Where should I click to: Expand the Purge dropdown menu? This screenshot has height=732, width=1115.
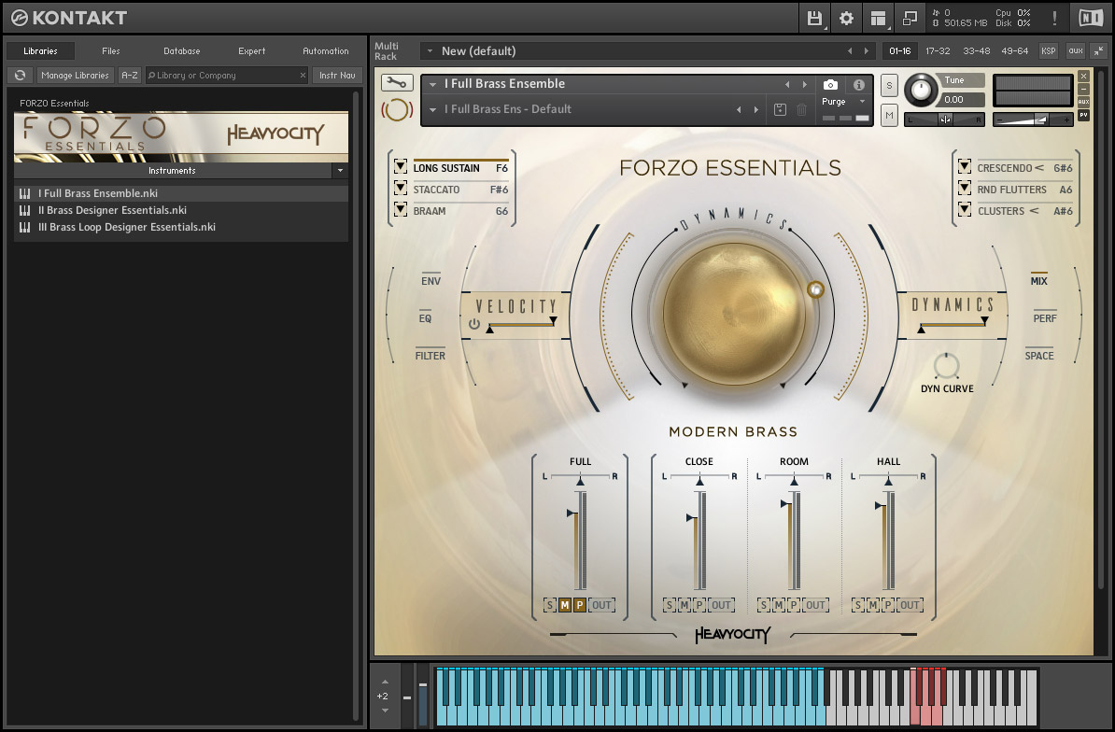pyautogui.click(x=862, y=102)
